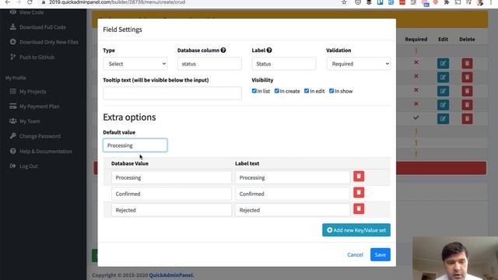The image size is (498, 280).
Task: Click the Change Password key icon
Action: coord(12,136)
